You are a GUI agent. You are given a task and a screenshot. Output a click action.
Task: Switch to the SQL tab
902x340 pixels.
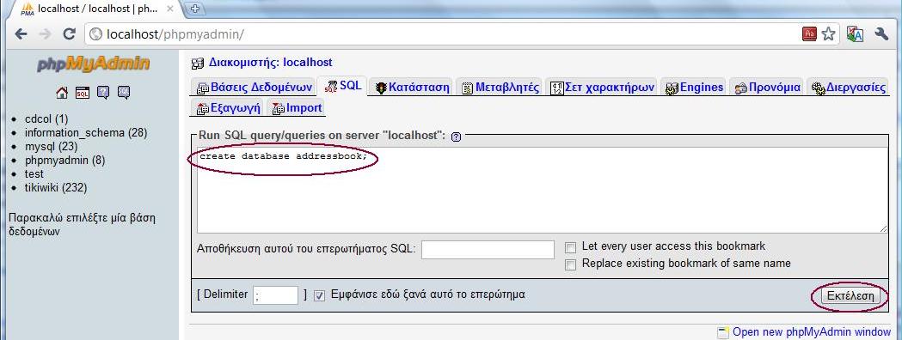click(343, 86)
